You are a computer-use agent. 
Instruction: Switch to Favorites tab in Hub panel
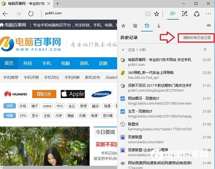pos(123,26)
